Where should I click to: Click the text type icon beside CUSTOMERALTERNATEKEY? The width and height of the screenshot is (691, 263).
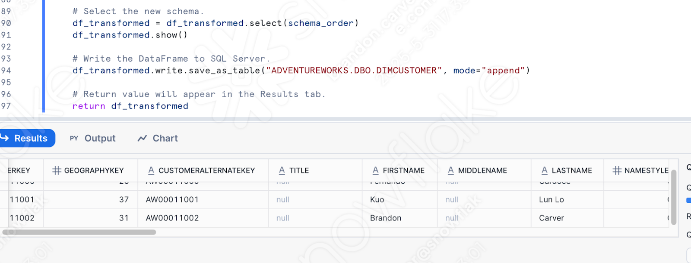click(151, 170)
